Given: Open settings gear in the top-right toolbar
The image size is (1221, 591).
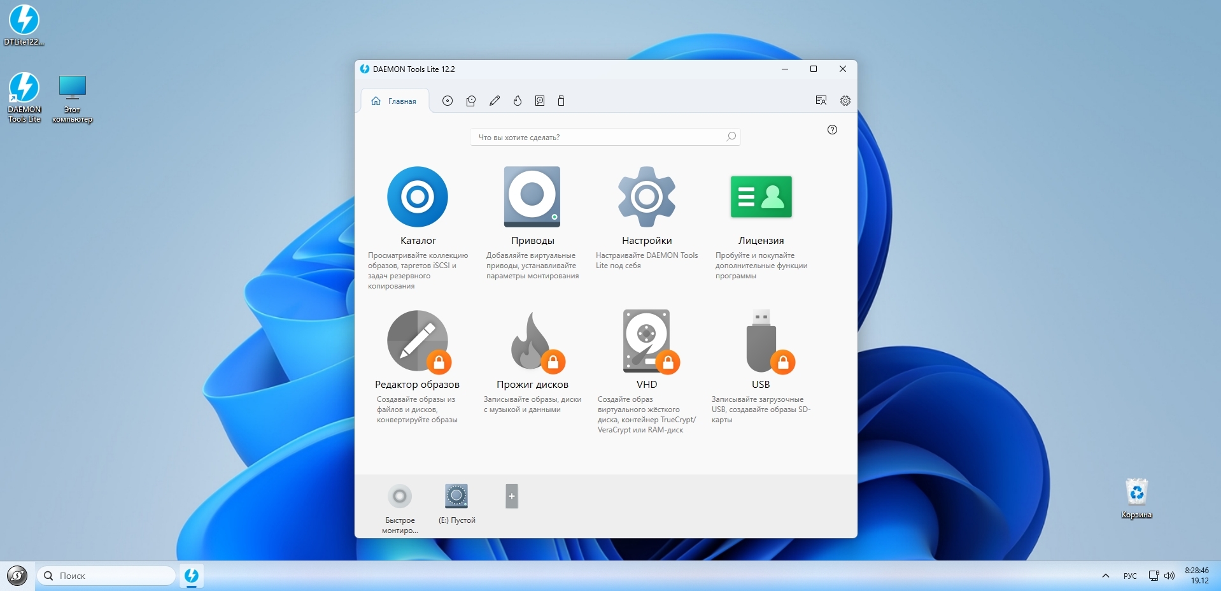Looking at the screenshot, I should [845, 101].
